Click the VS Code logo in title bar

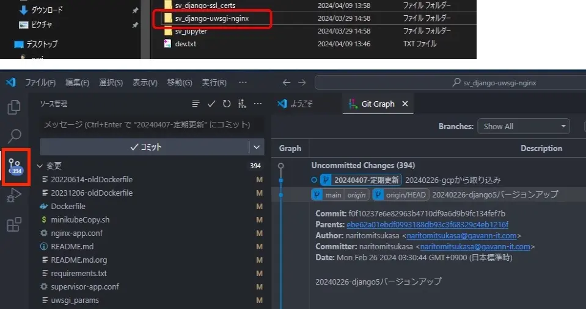[11, 82]
